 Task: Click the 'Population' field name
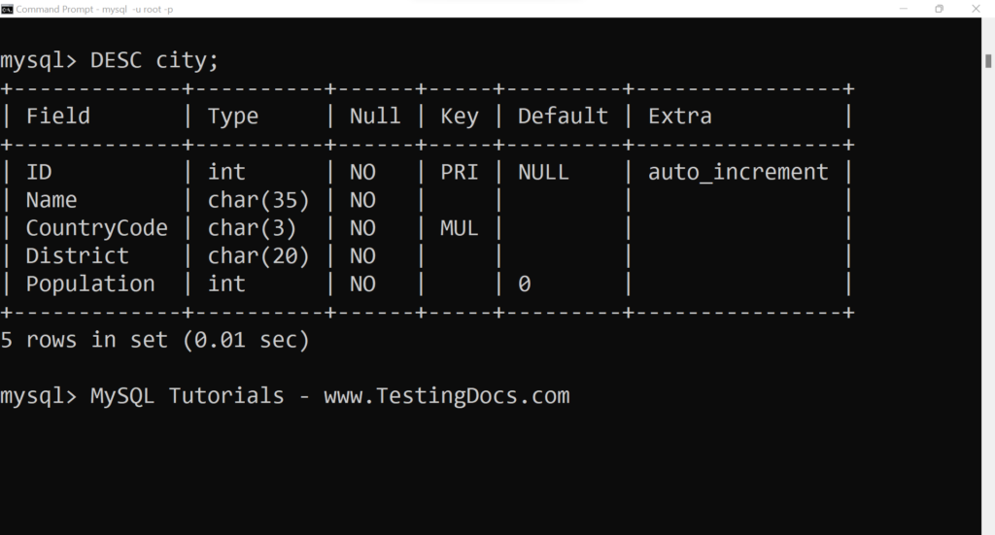coord(90,284)
